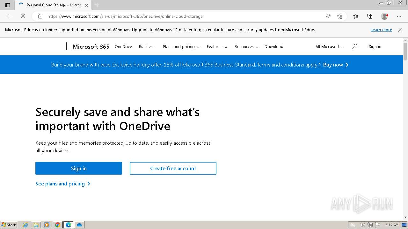This screenshot has height=229, width=408.
Task: Open the Action Center flag icon
Action: pyautogui.click(x=378, y=225)
